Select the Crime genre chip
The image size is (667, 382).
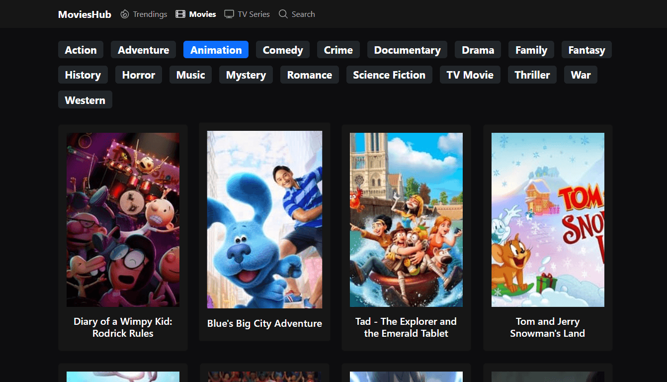pos(338,50)
